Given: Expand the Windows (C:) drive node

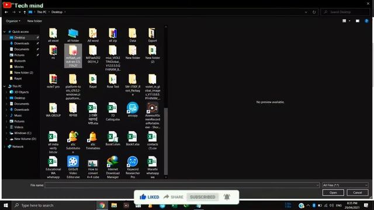Looking at the screenshot, I should coord(6,133).
